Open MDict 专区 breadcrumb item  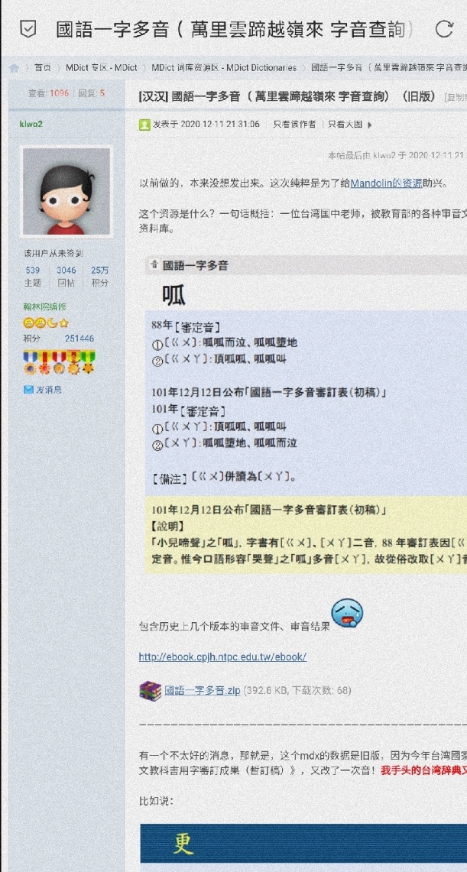coord(101,68)
